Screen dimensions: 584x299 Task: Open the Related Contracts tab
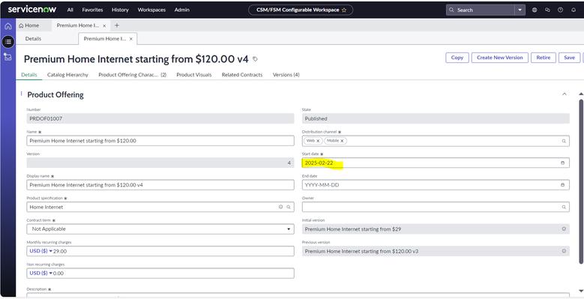pos(242,75)
